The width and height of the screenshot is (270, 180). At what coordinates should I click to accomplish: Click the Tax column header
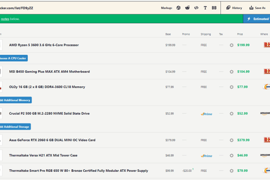221,34
